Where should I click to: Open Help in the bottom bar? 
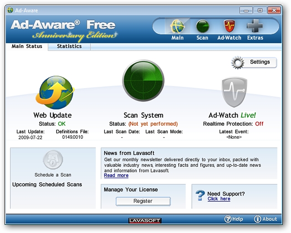(234, 219)
